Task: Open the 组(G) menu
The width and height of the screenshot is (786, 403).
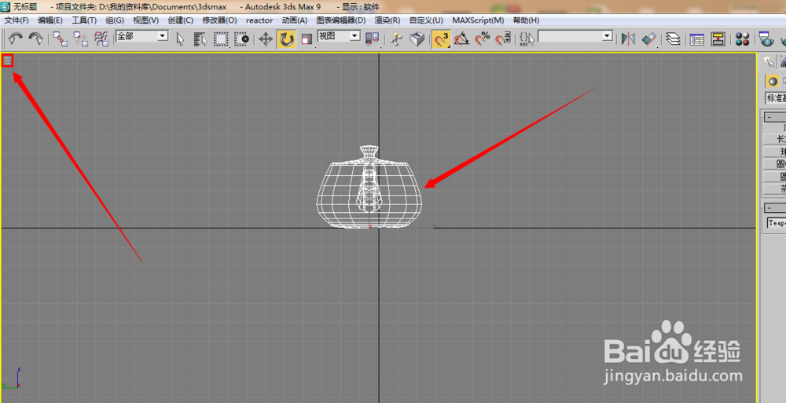Action: click(x=115, y=20)
